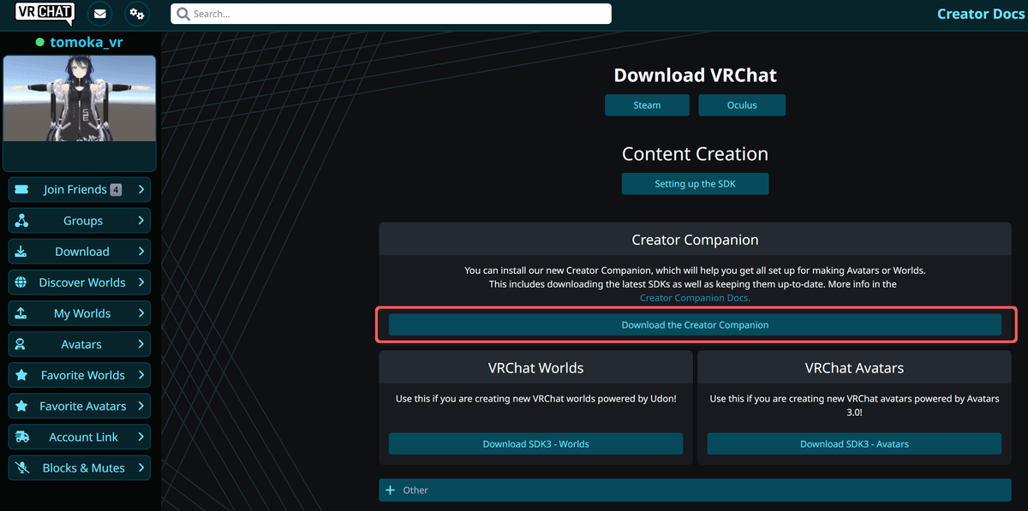Open Blocks & Mutes menu item

click(x=79, y=467)
